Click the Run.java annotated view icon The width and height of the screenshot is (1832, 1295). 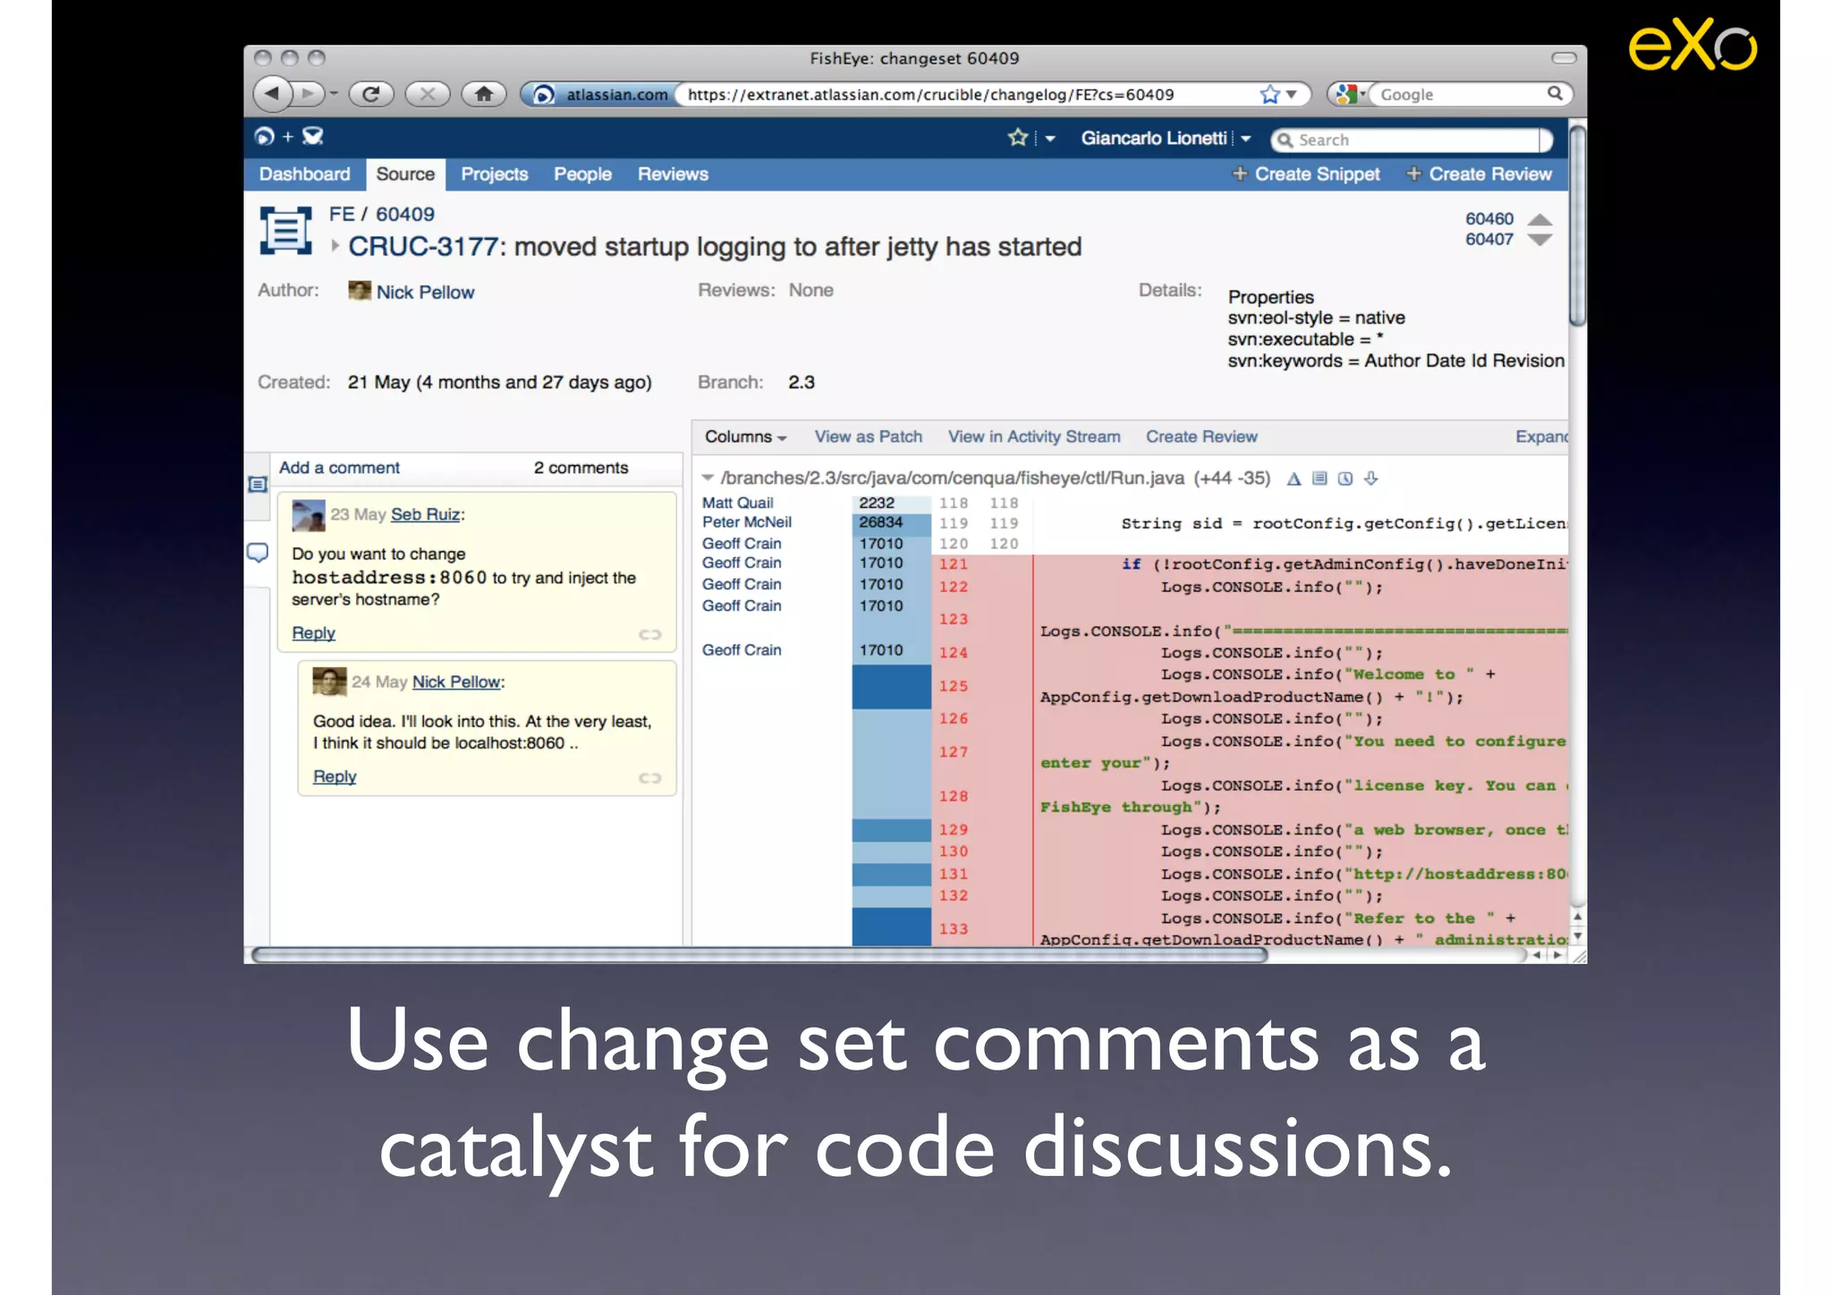pyautogui.click(x=1319, y=478)
